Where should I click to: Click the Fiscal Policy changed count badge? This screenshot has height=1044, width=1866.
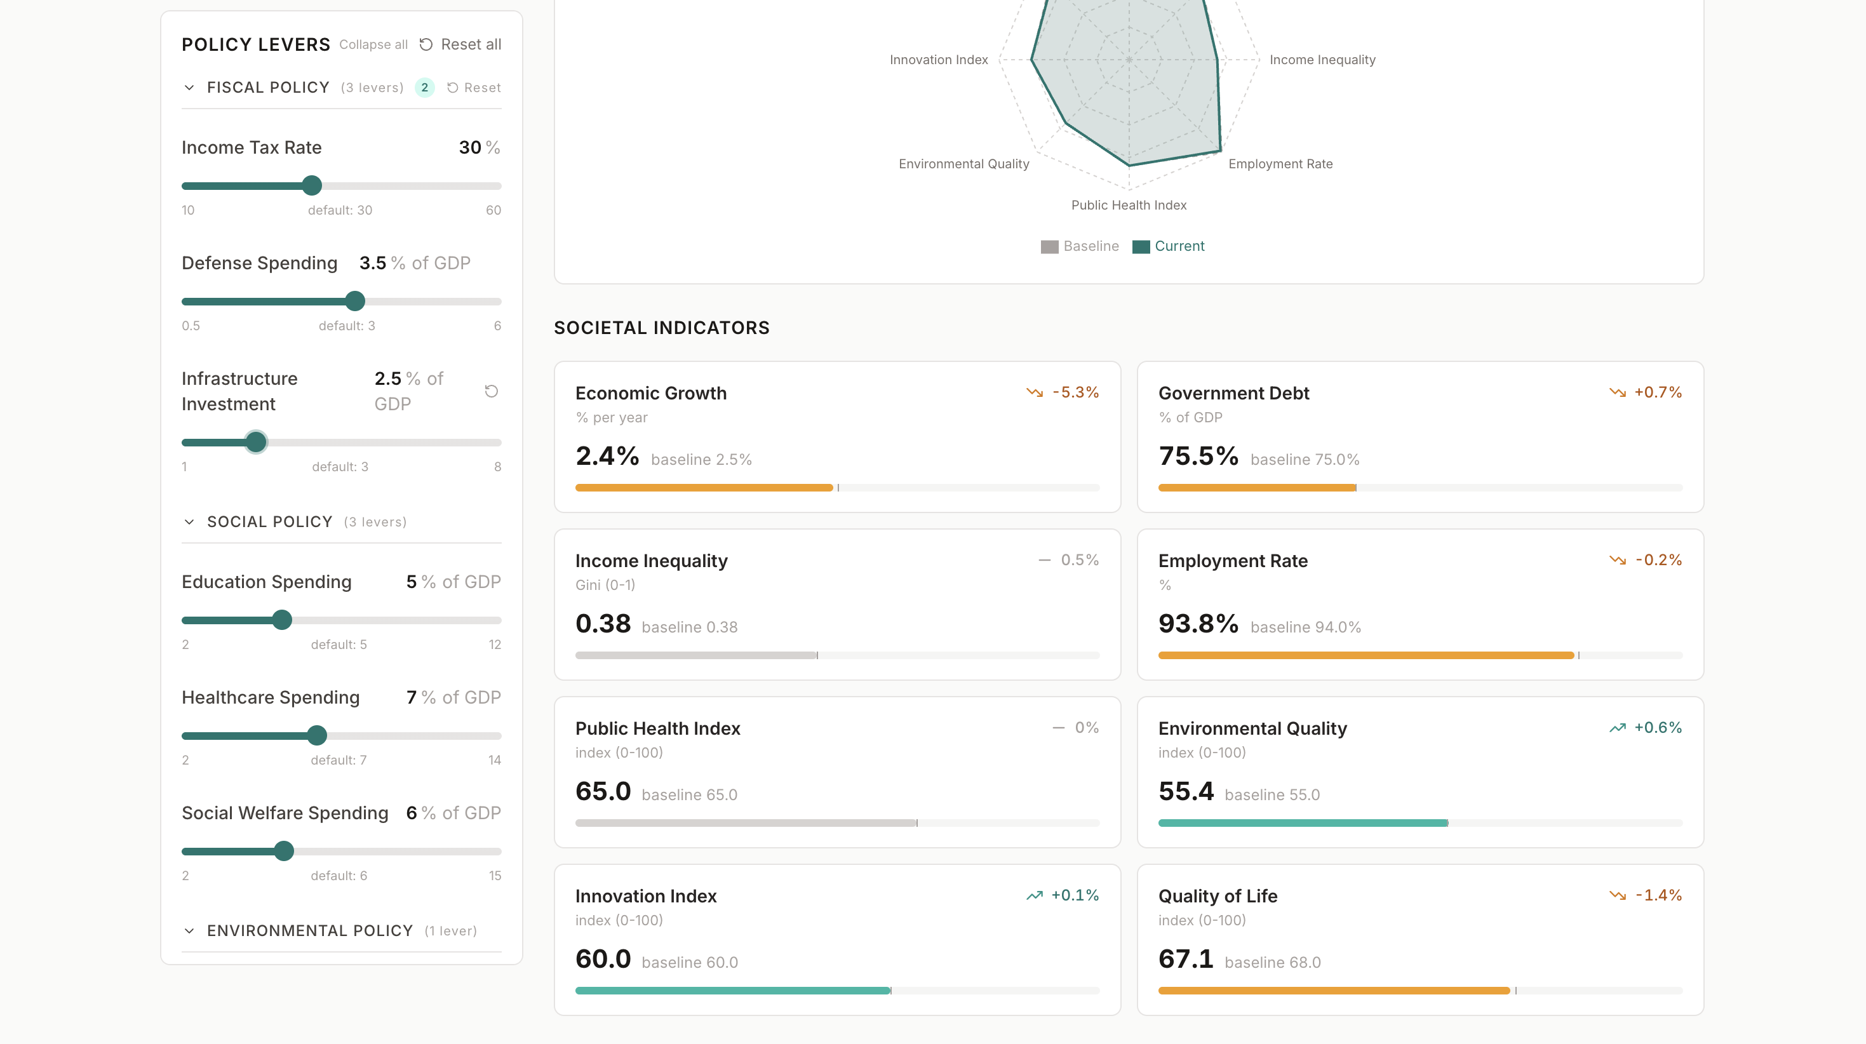pos(424,88)
